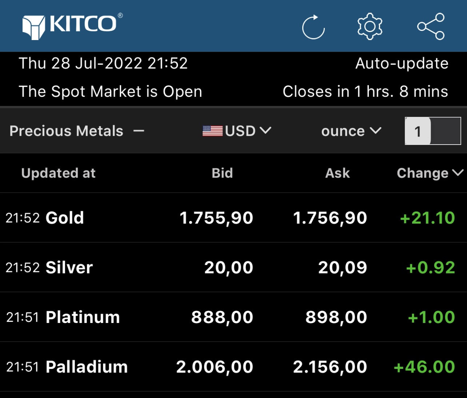Collapse the Precious Metals section
Viewport: 467px width, 398px height.
[139, 131]
